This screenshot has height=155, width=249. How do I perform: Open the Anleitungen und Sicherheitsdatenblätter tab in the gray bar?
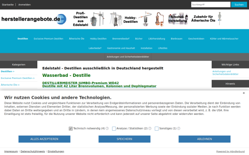click(x=128, y=57)
